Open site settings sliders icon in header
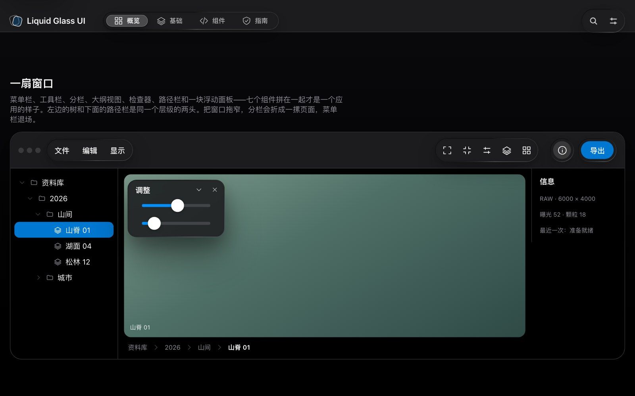This screenshot has height=396, width=635. point(613,21)
